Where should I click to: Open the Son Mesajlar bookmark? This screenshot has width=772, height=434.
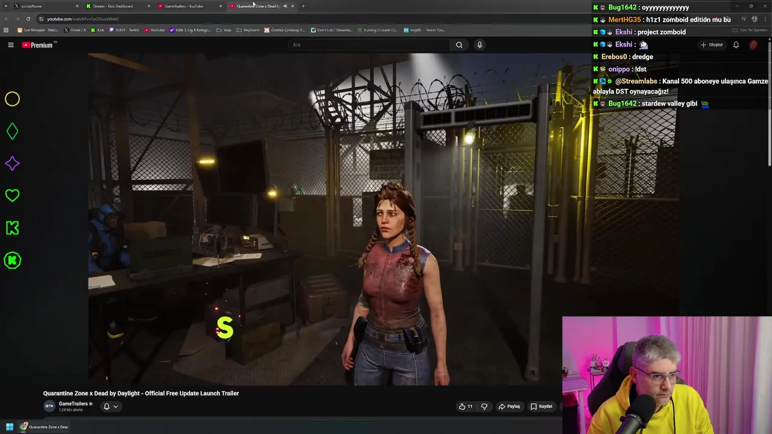click(38, 30)
